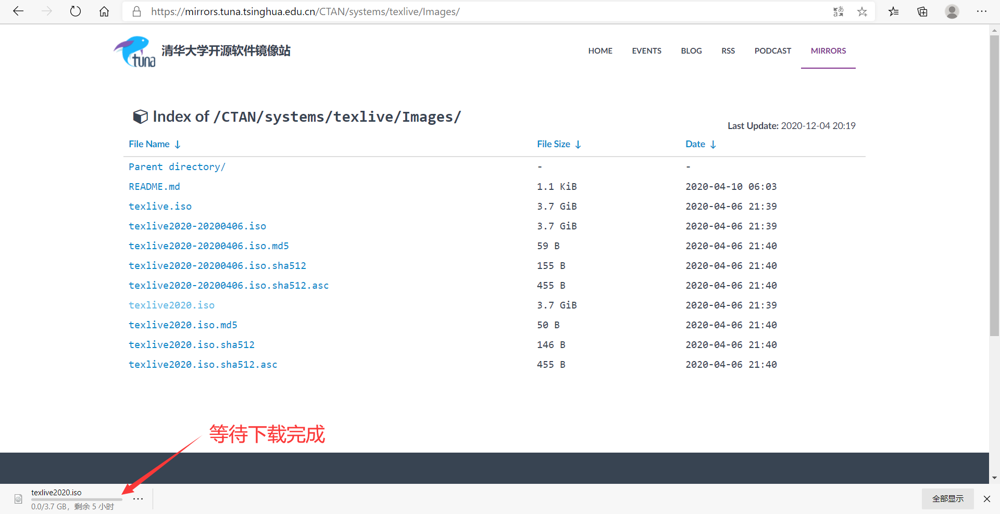
Task: Download texlive2020-20200406.iso
Action: click(x=197, y=226)
